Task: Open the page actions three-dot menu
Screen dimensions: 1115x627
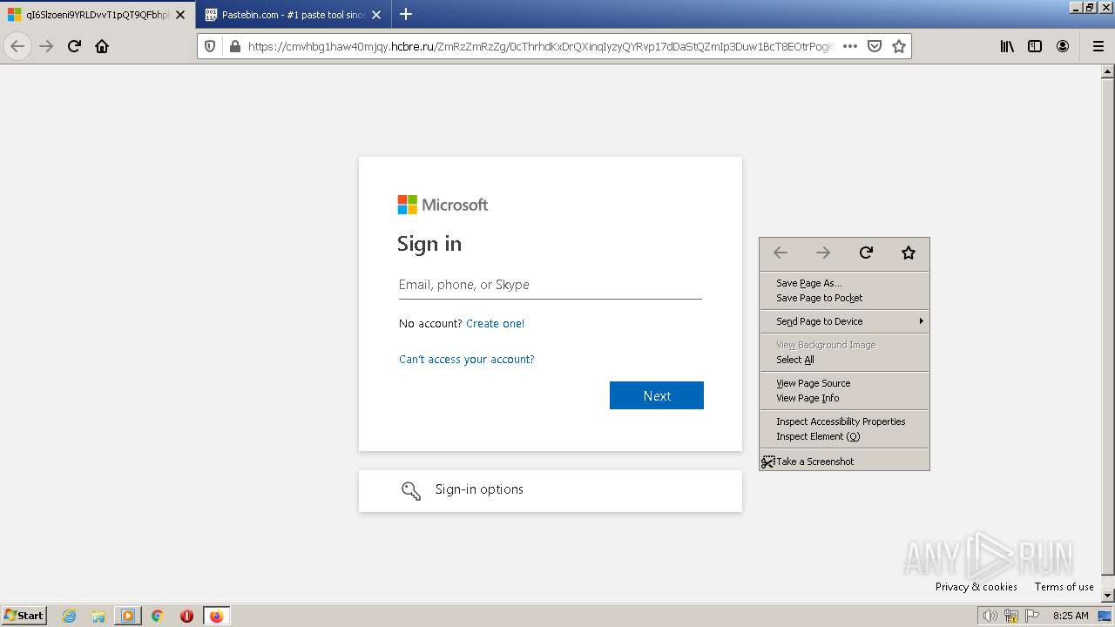Action: [x=850, y=46]
